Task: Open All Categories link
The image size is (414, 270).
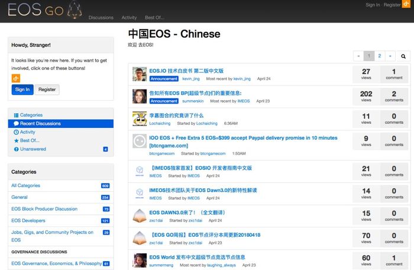Action: [x=25, y=185]
